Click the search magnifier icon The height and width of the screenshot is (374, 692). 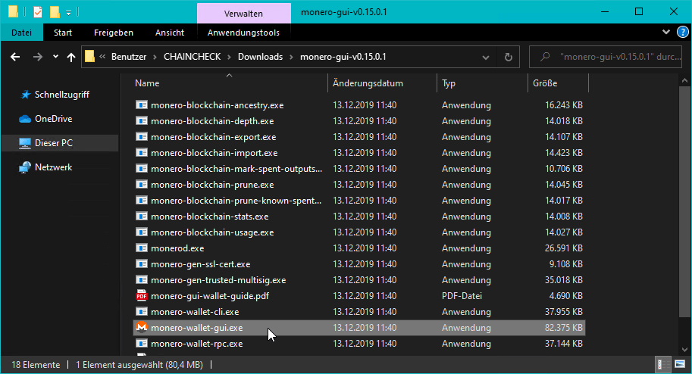click(545, 57)
